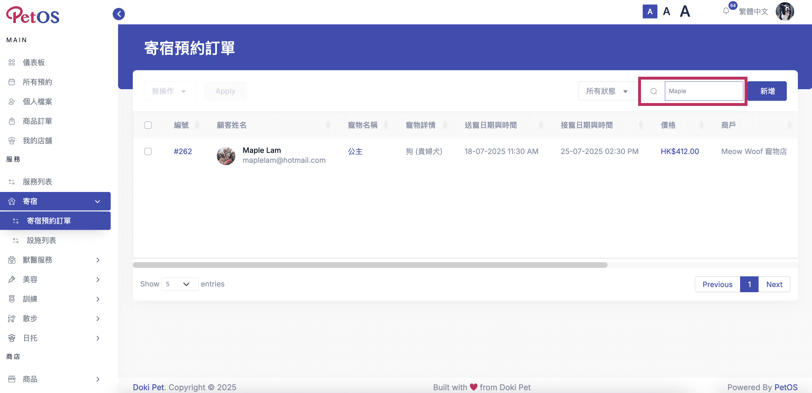
Task: Open 服務列表 in the sidebar
Action: click(x=37, y=182)
